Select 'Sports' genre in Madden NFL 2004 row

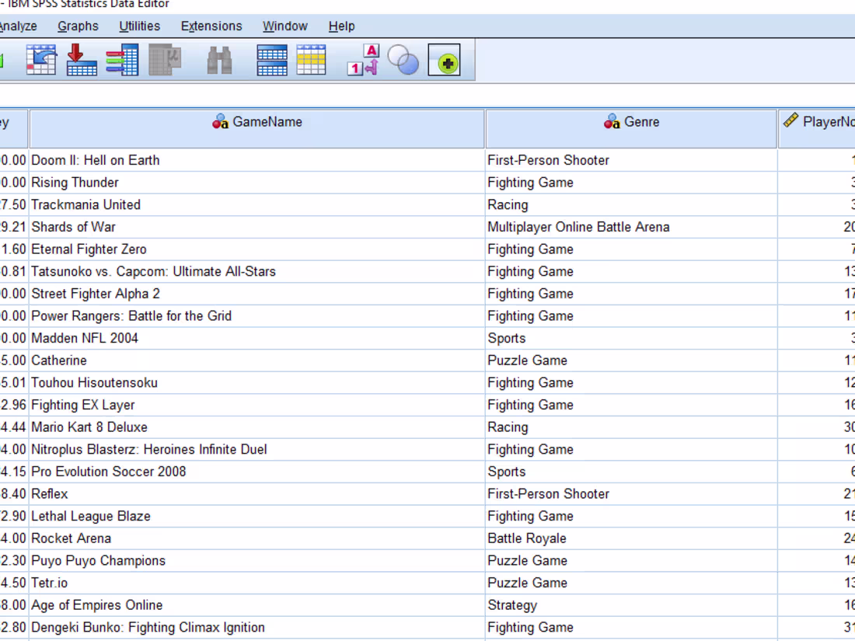tap(631, 338)
